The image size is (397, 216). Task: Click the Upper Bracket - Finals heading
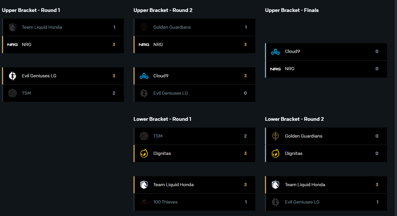pos(292,10)
